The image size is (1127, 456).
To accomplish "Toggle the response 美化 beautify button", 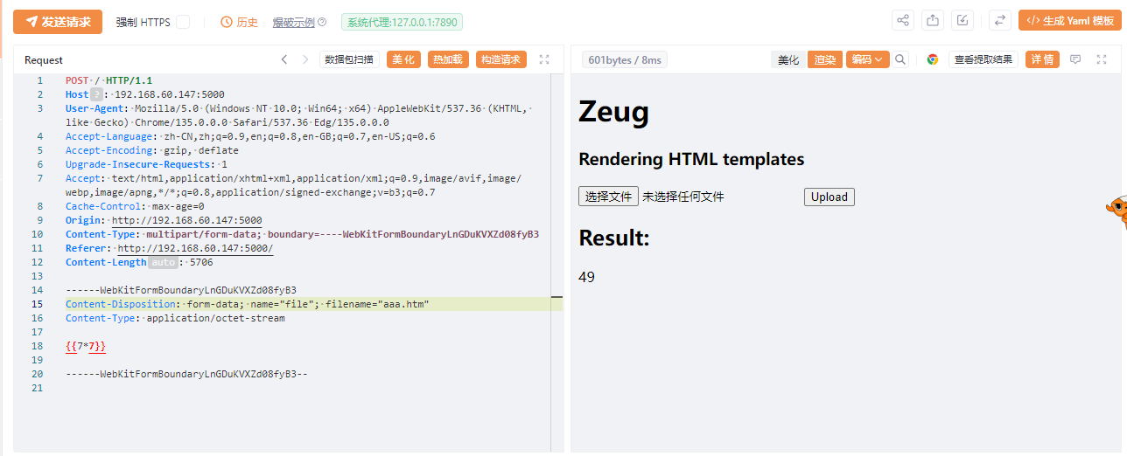I will point(788,59).
